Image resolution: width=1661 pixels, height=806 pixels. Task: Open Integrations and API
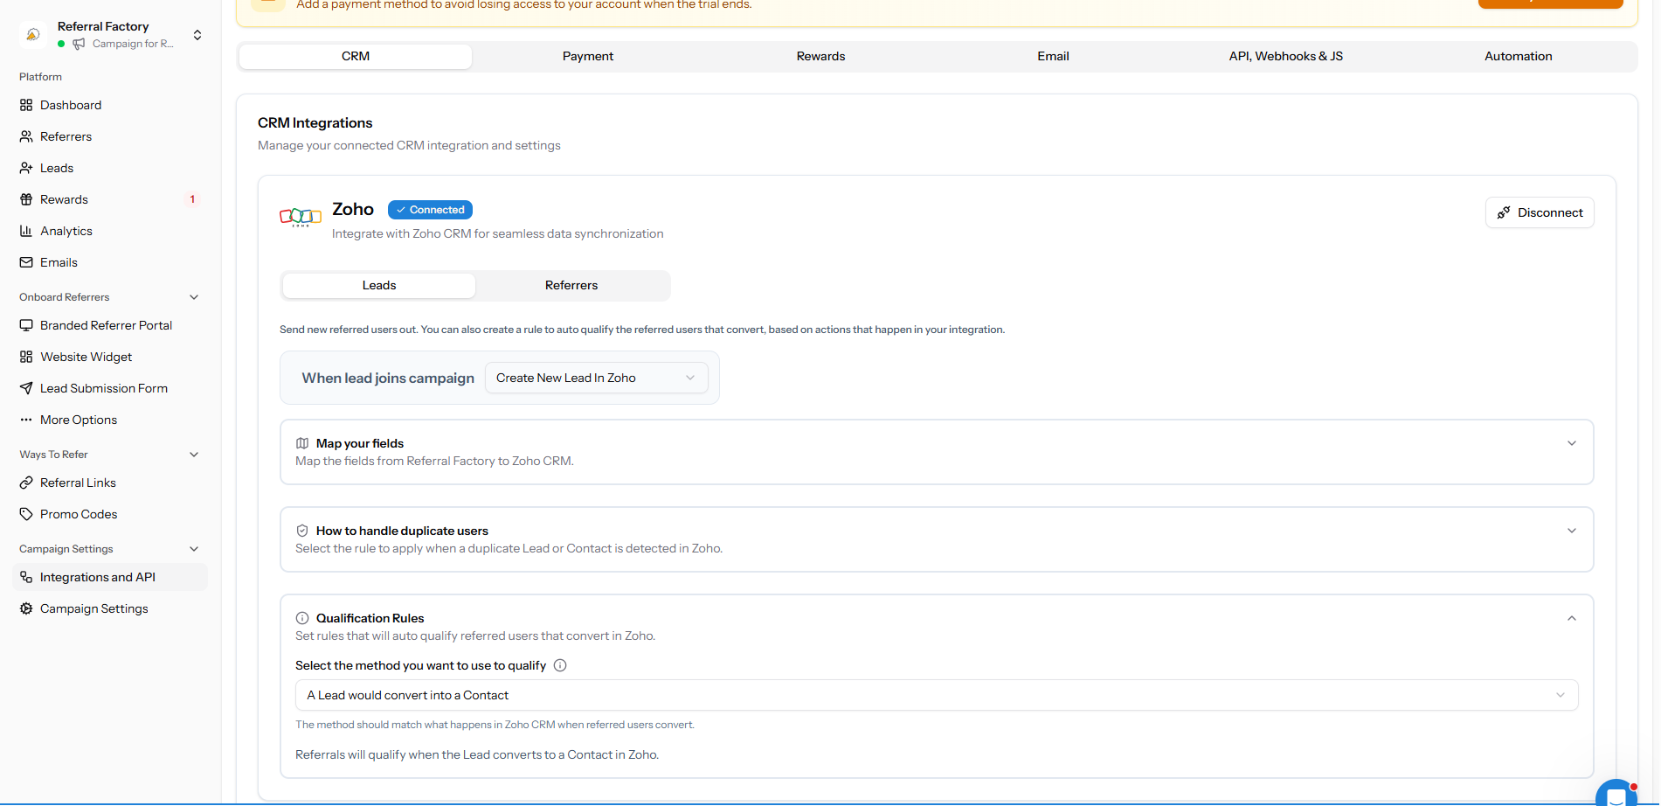pyautogui.click(x=110, y=577)
